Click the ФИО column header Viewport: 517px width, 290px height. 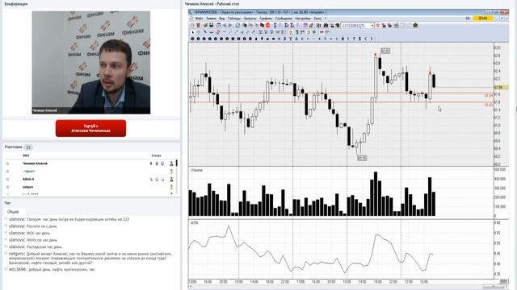26,155
